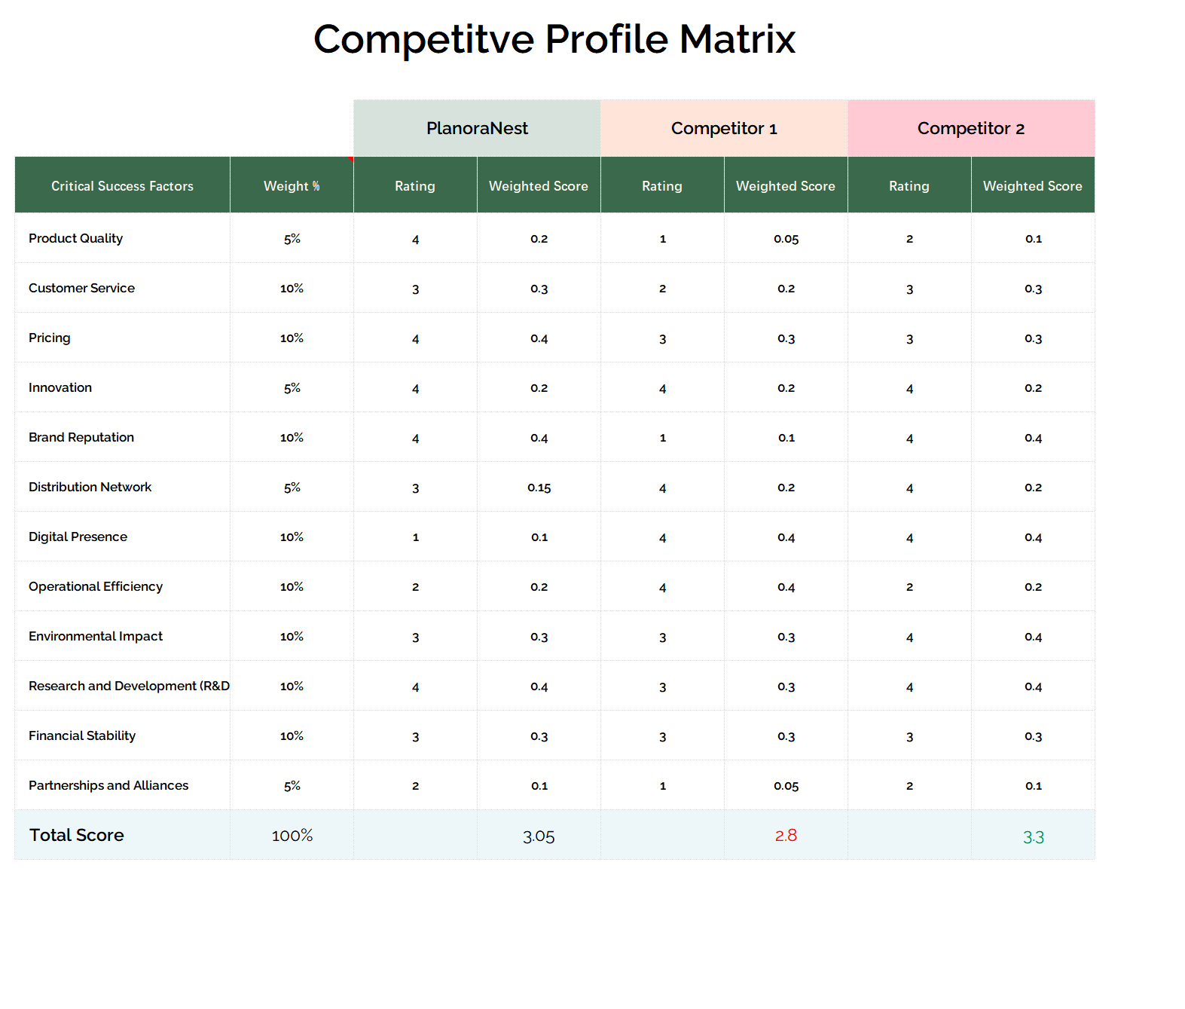This screenshot has width=1185, height=1009.
Task: Click PlanoraNest total score 3.05
Action: tap(539, 836)
